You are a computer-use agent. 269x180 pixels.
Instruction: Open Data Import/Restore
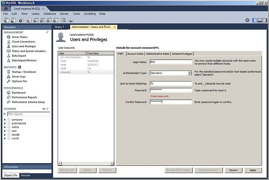[24, 60]
